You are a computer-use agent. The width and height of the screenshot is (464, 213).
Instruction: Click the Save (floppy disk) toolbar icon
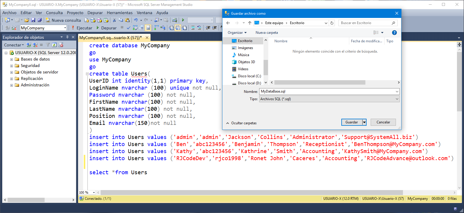[33, 20]
